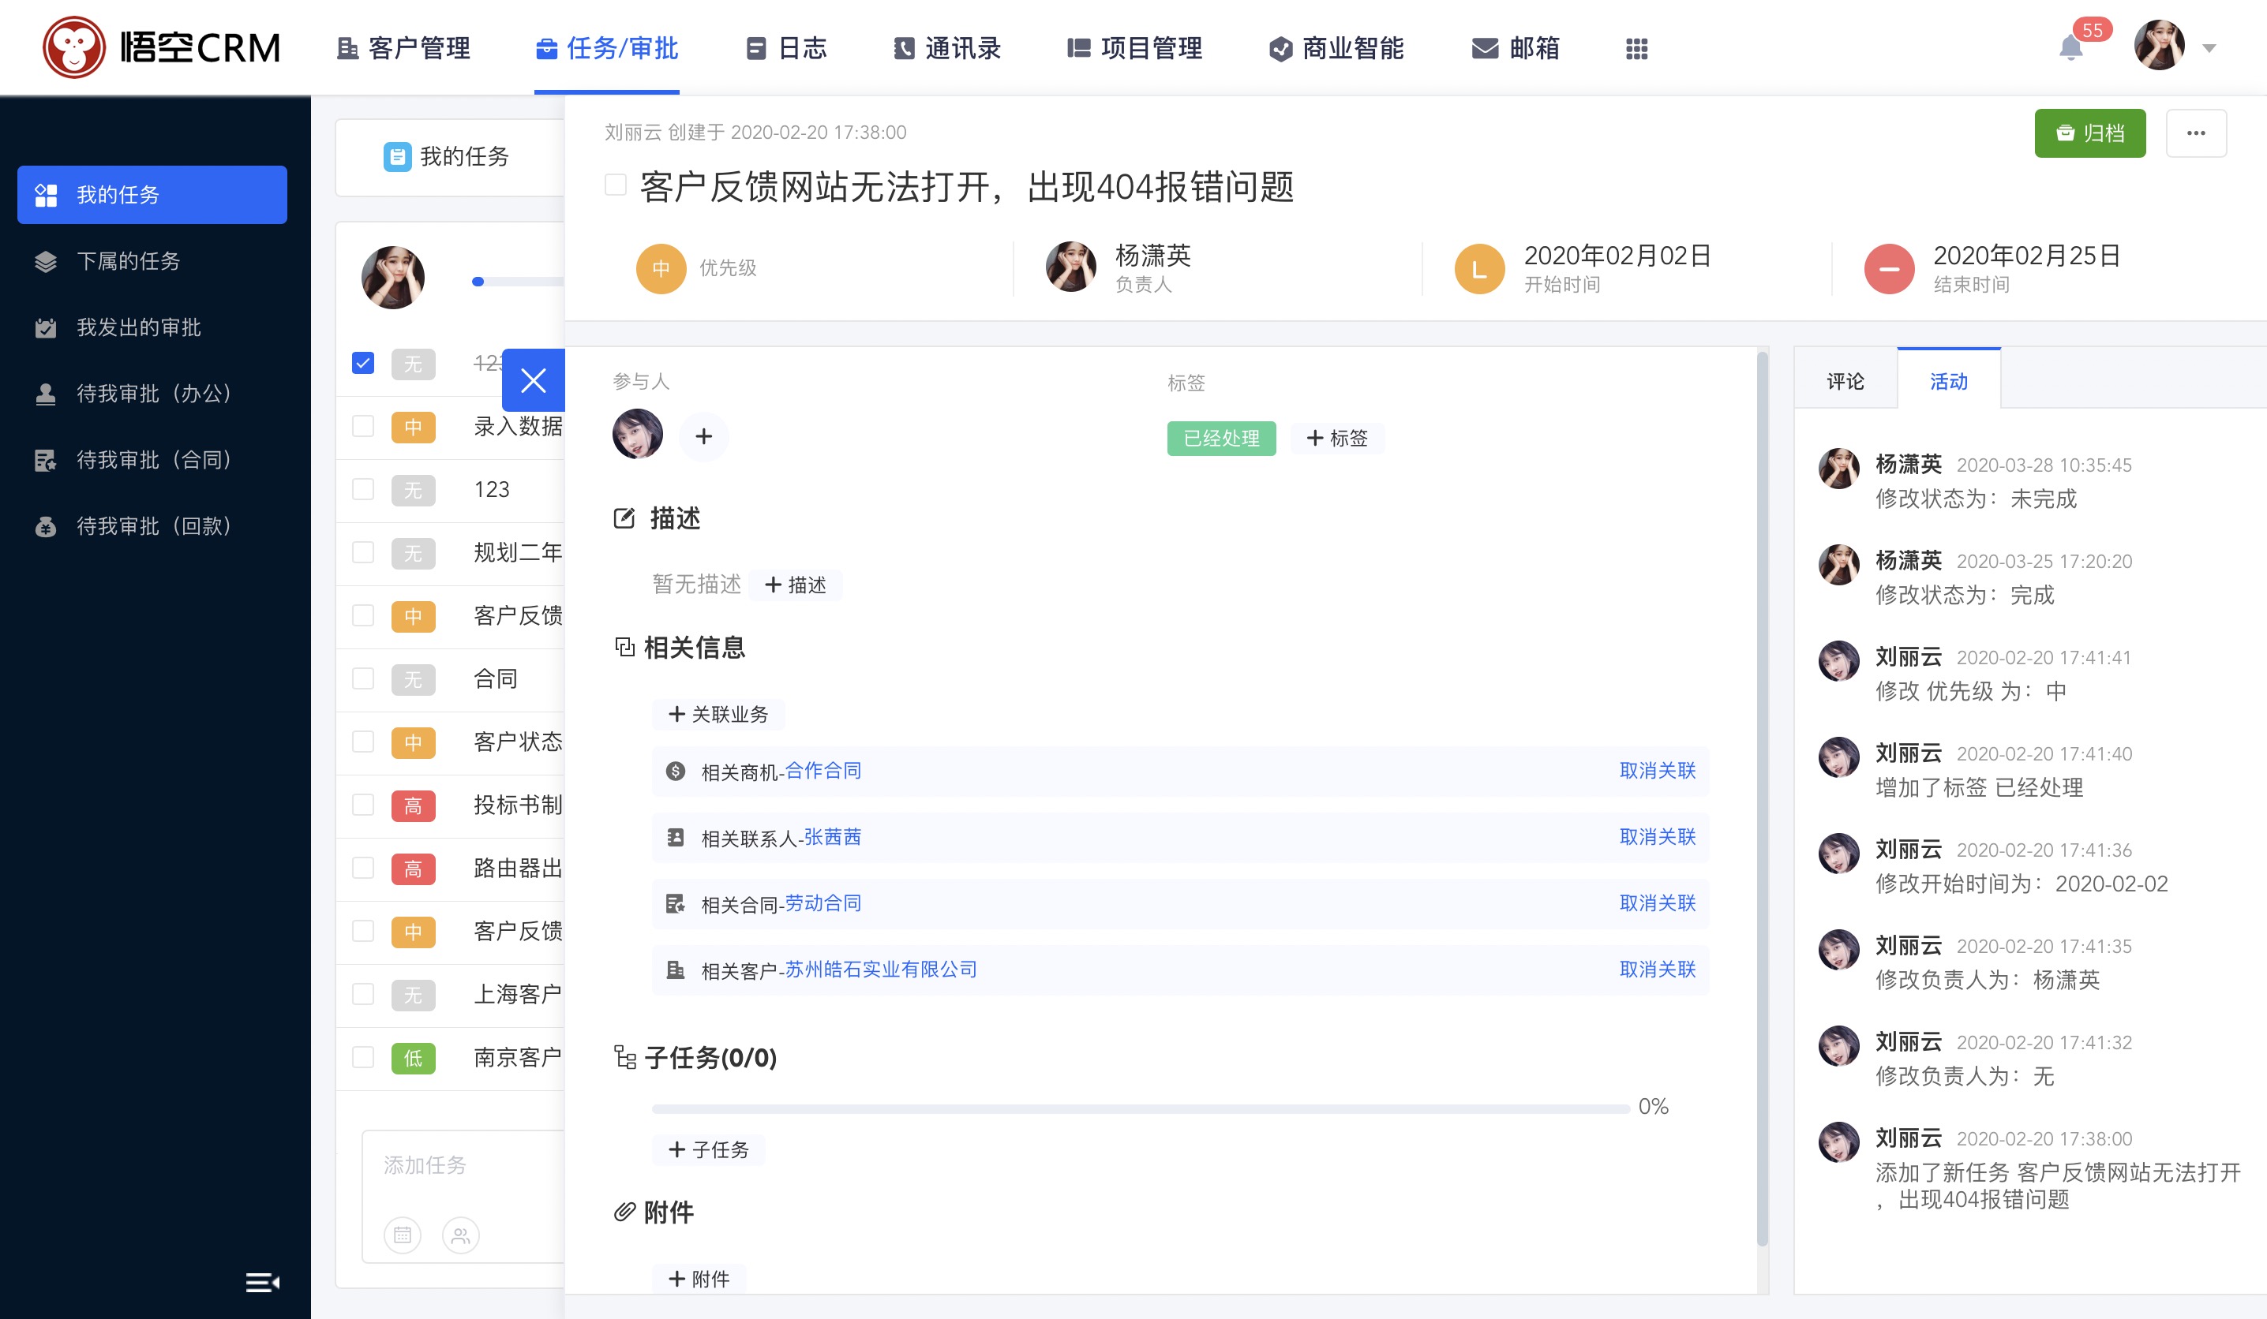Close the task detail panel with X
The image size is (2267, 1319).
coord(534,380)
